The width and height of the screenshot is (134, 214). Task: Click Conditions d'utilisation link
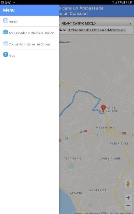121,213
